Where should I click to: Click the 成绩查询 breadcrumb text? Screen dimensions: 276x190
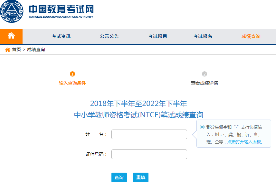36,50
